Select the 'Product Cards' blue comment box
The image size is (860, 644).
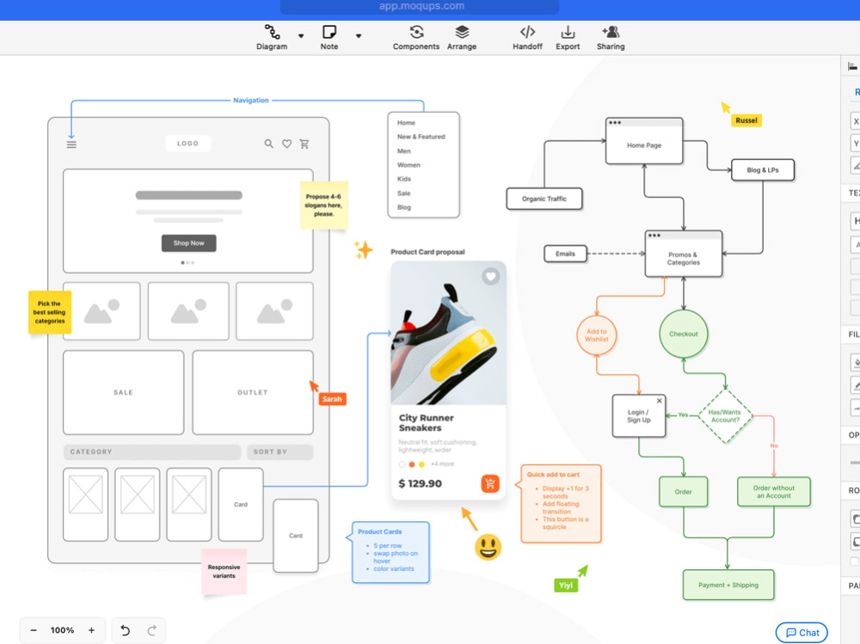coord(390,552)
